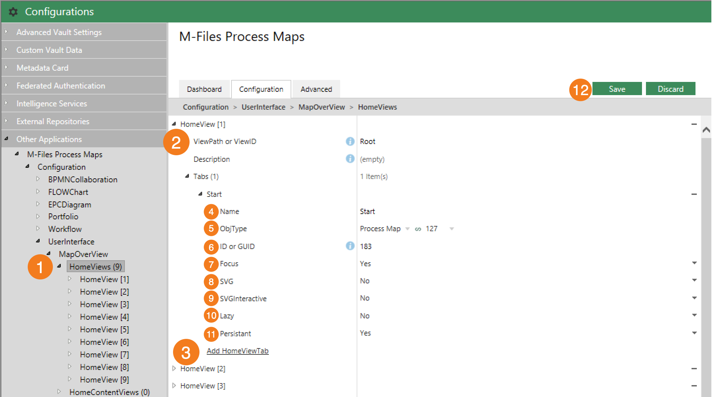Click the info icon next to Description
This screenshot has height=397, width=712.
coord(350,159)
